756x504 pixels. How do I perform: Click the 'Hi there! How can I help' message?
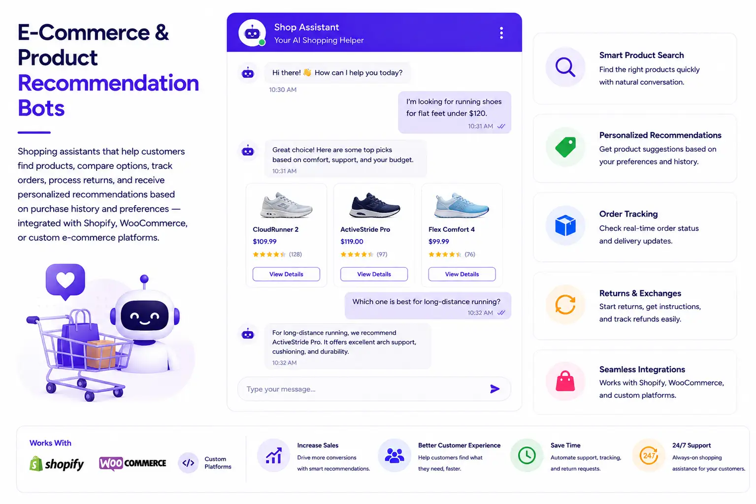(337, 73)
